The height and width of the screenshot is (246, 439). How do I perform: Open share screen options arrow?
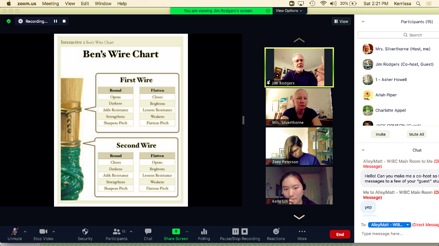click(x=187, y=232)
